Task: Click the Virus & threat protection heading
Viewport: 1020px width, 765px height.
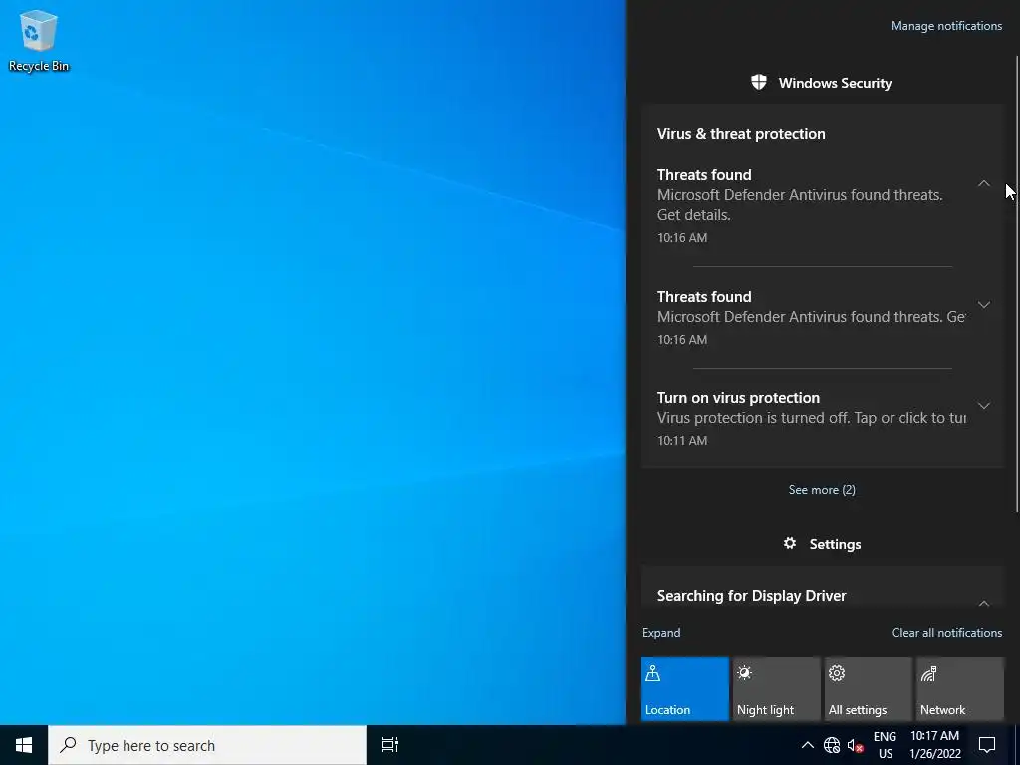Action: click(x=741, y=134)
